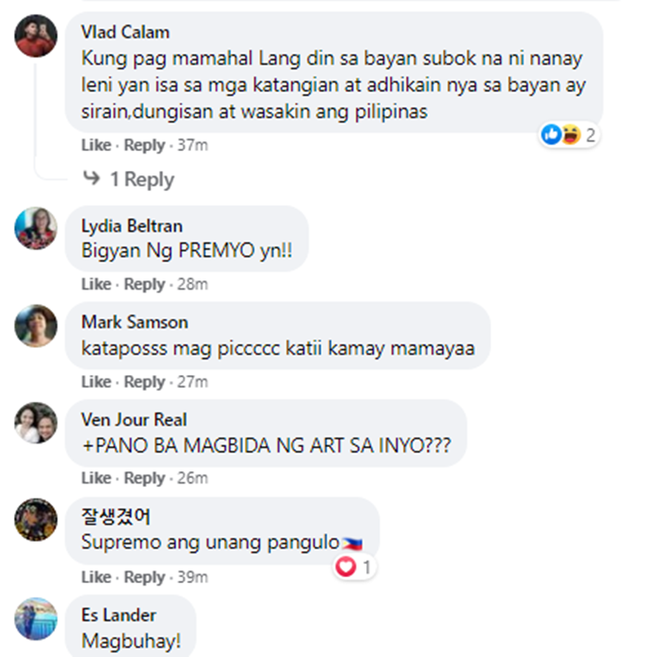This screenshot has width=651, height=657.
Task: View heart reaction on Supremo comment
Action: [354, 568]
